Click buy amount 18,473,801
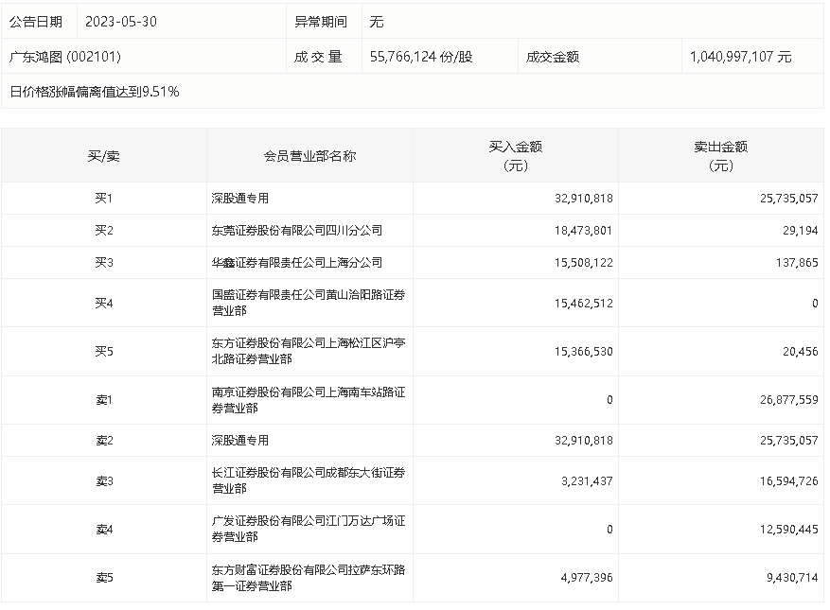 click(x=583, y=231)
